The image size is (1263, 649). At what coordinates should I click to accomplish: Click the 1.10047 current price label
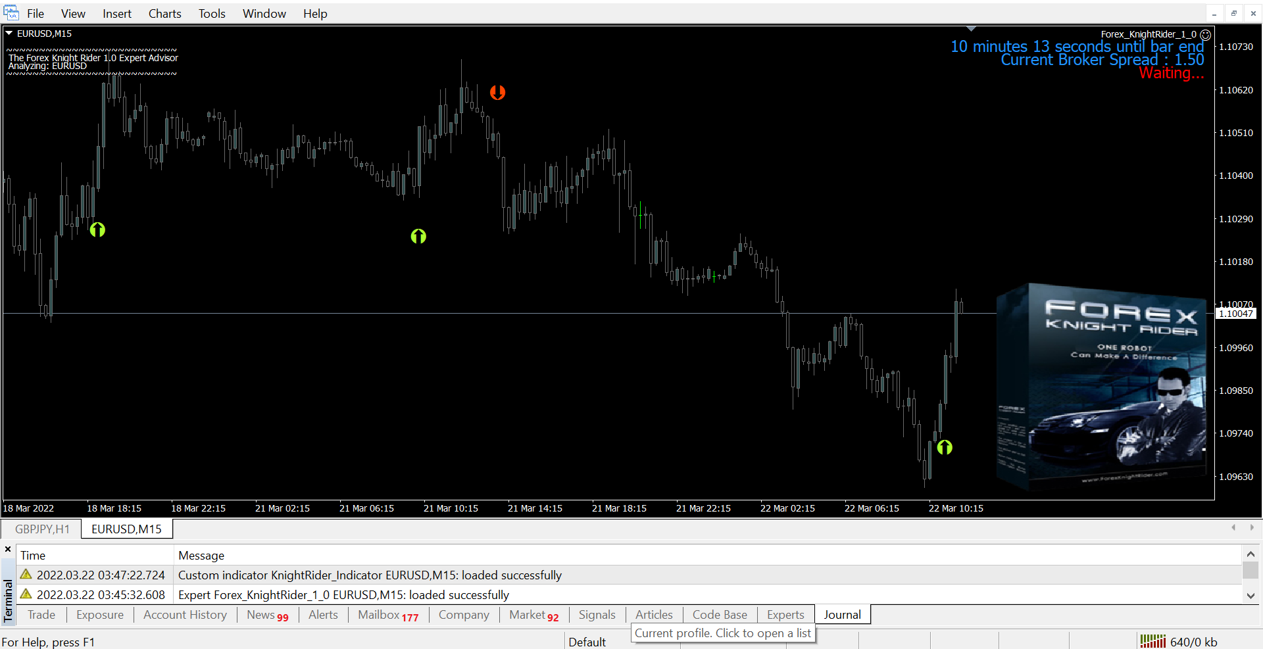(1236, 314)
